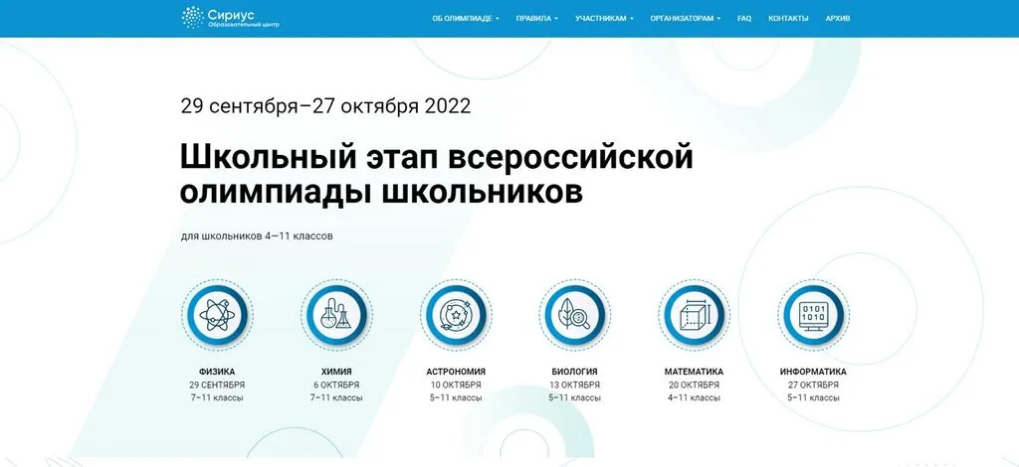Expand the ПРАВИЛА dropdown menu
This screenshot has width=1019, height=467.
pyautogui.click(x=537, y=18)
